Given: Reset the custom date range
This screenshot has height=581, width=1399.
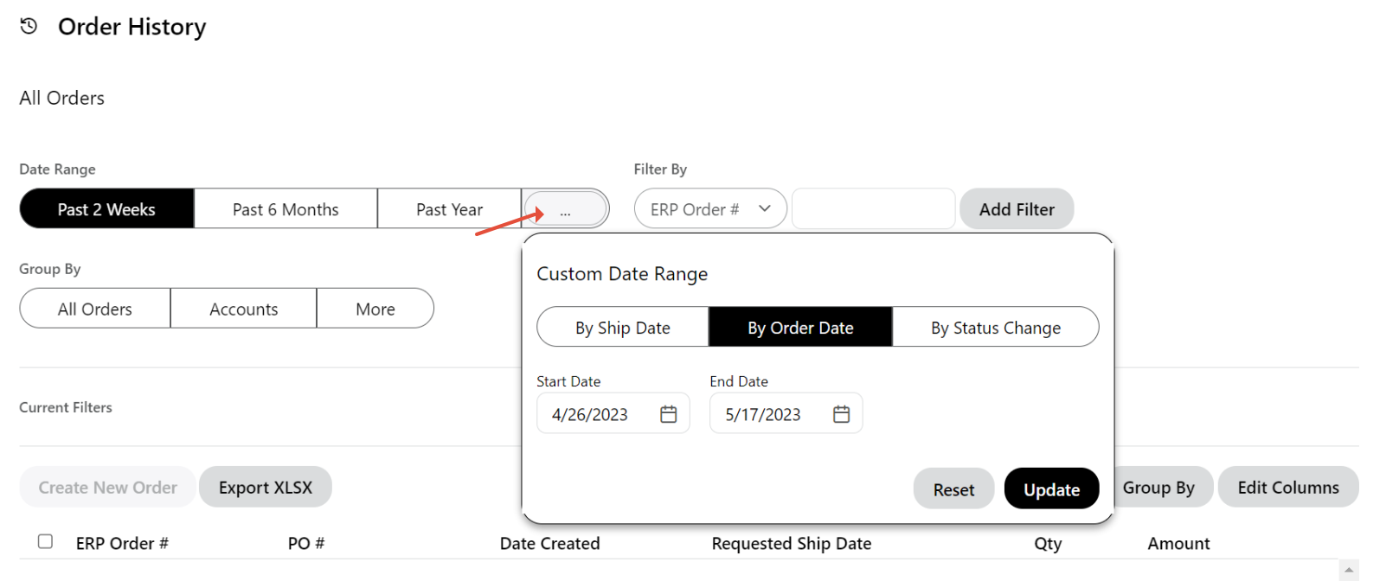Looking at the screenshot, I should pyautogui.click(x=953, y=489).
